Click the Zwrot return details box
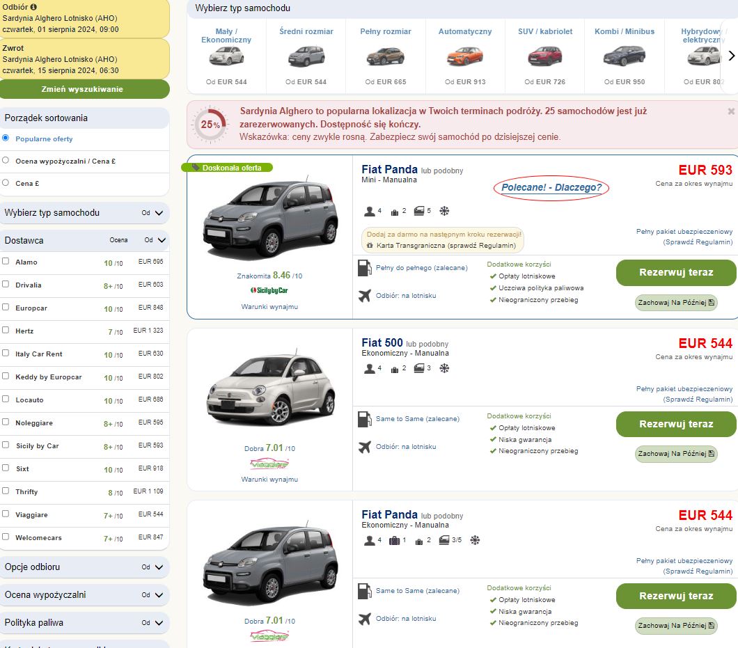 pyautogui.click(x=84, y=59)
